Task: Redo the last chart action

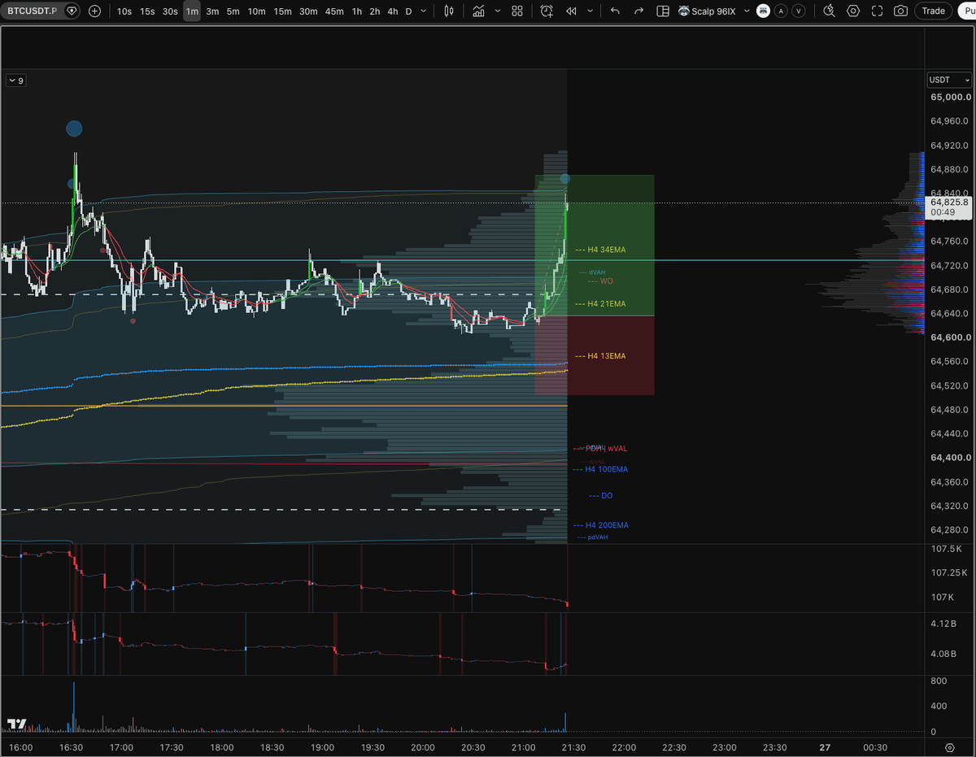Action: pyautogui.click(x=639, y=11)
